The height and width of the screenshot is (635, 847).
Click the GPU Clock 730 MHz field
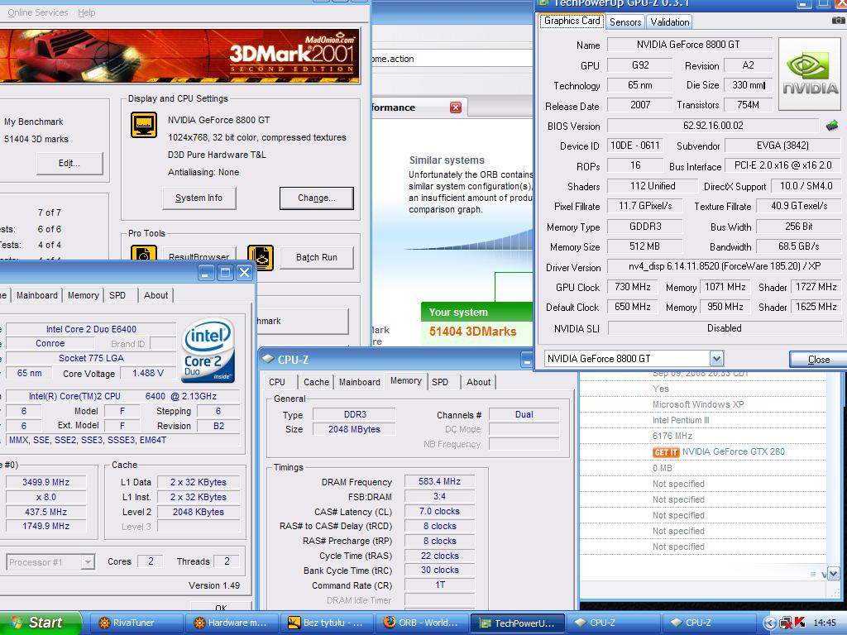(633, 287)
